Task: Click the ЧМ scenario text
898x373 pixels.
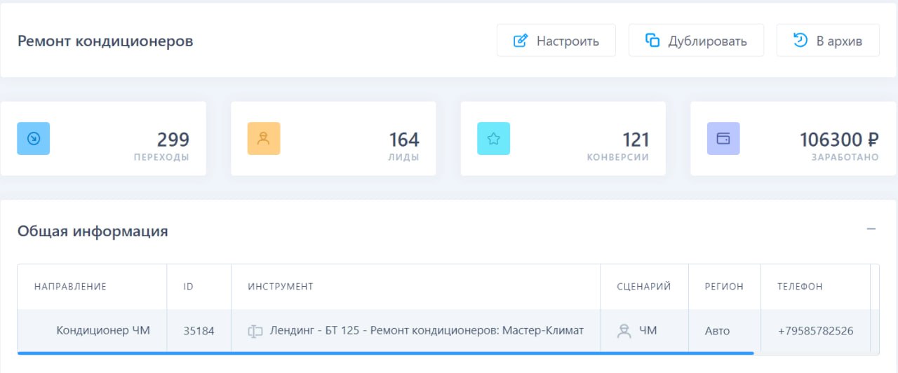Action: click(648, 331)
